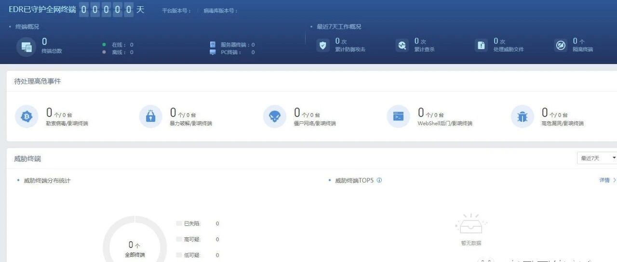617x262 pixels.
Task: Click the info icon beside 威胁终端TOP5
Action: pyautogui.click(x=379, y=180)
